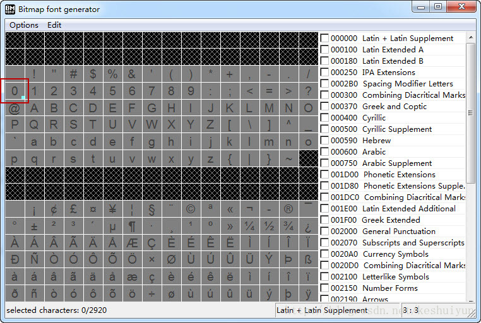Select the registered ® character cell
Image resolution: width=481 pixels, height=323 pixels.
coord(288,209)
